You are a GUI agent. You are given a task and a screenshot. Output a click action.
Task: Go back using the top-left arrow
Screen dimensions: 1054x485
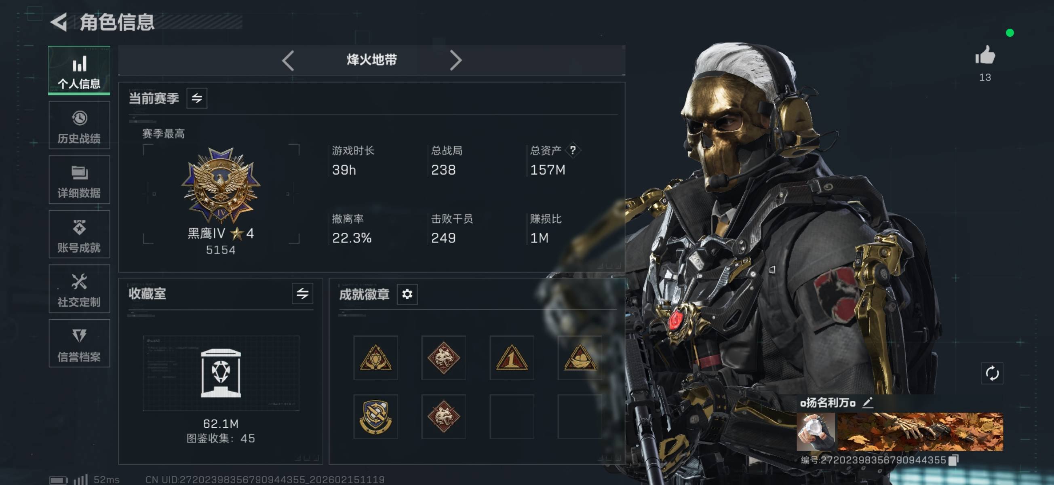pyautogui.click(x=59, y=22)
